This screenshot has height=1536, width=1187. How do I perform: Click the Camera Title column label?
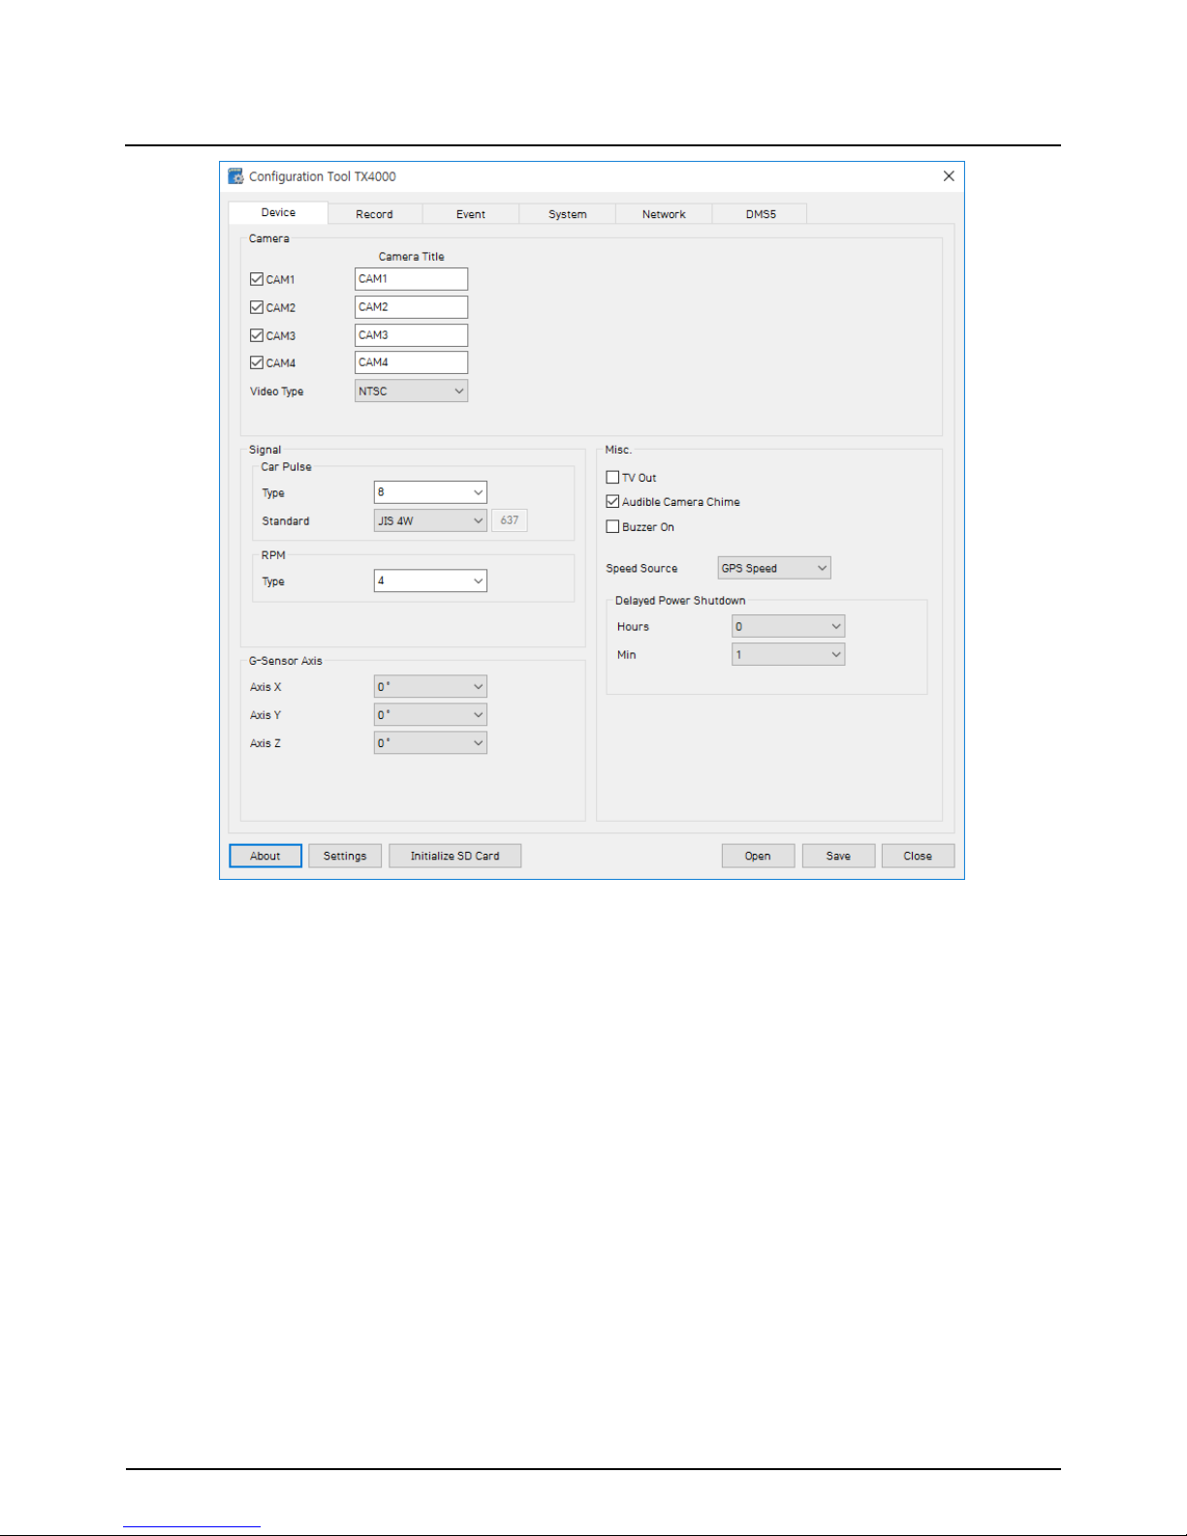pos(411,257)
